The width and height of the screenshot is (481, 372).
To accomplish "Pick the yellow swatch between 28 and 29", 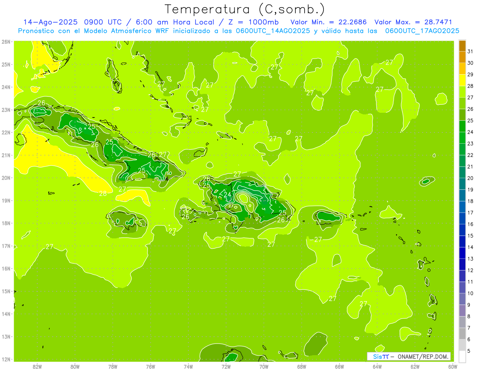I will click(462, 80).
